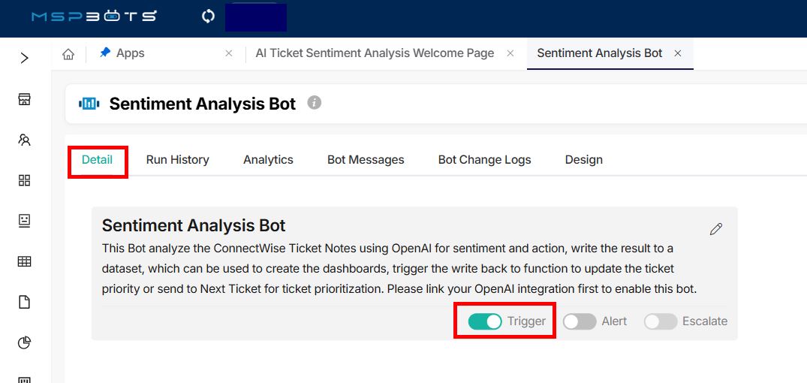Click the info icon next to bot title
This screenshot has width=807, height=383.
[315, 103]
